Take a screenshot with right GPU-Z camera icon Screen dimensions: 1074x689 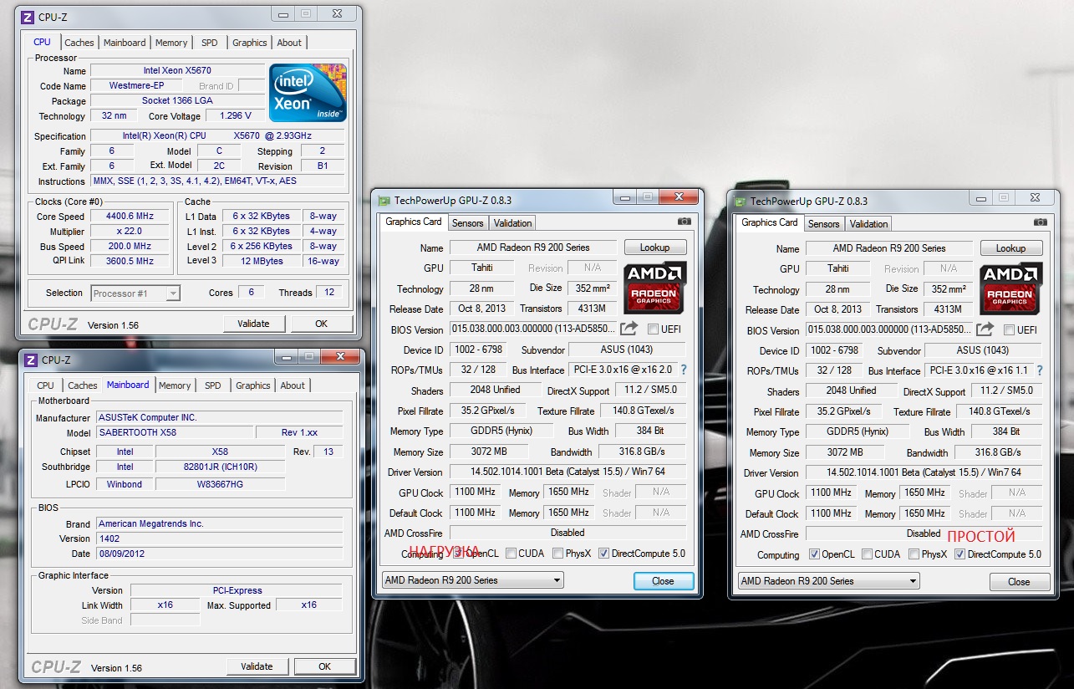click(1041, 222)
